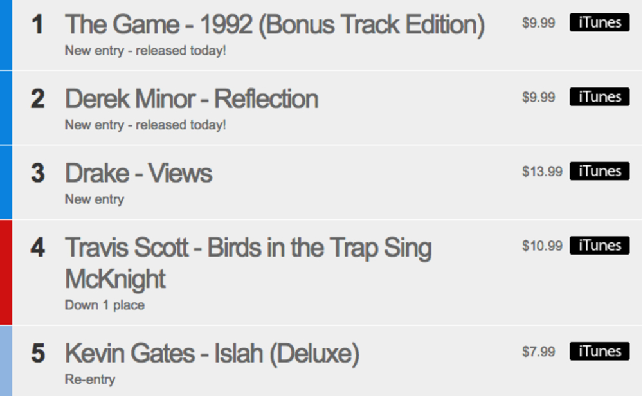Click the light blue bar beside Kevin Gates

6,361
